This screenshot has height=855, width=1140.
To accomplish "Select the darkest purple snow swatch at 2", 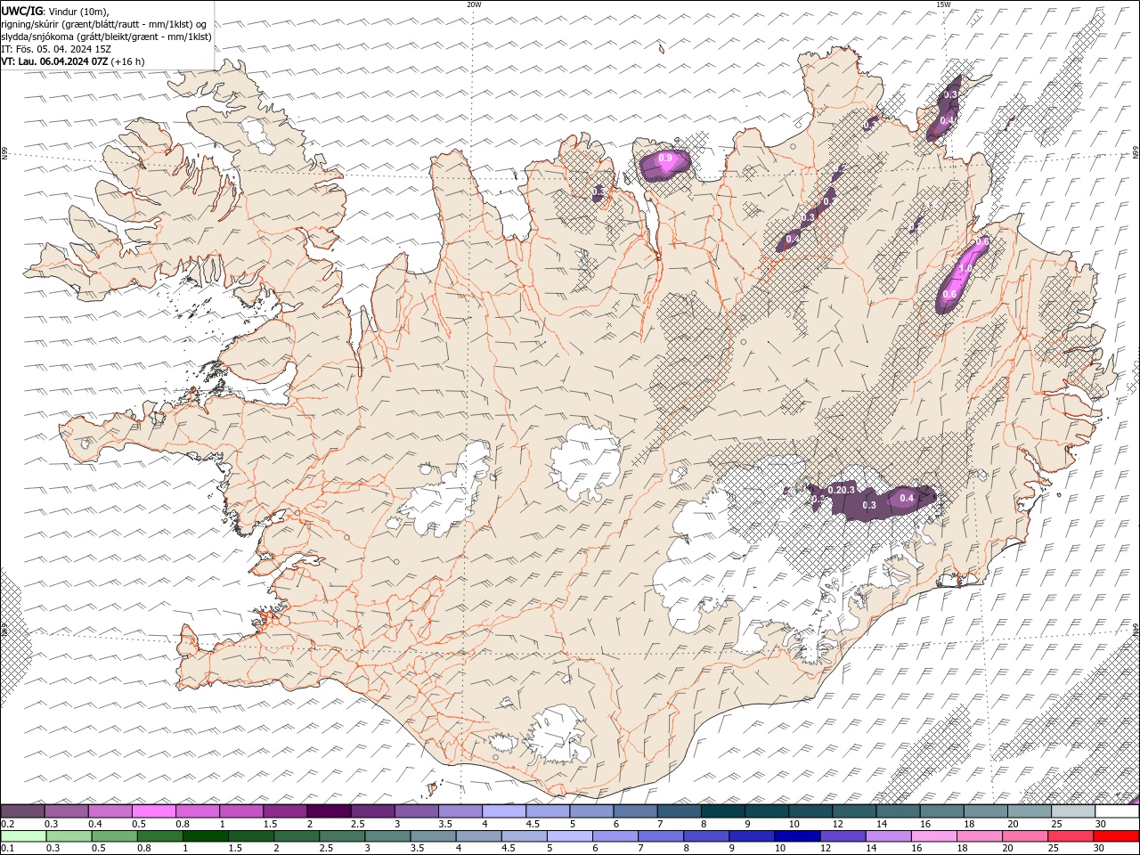I will 328,811.
